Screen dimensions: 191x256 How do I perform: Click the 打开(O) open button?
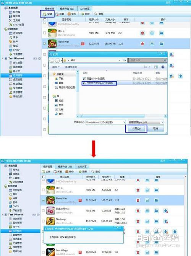[136, 128]
